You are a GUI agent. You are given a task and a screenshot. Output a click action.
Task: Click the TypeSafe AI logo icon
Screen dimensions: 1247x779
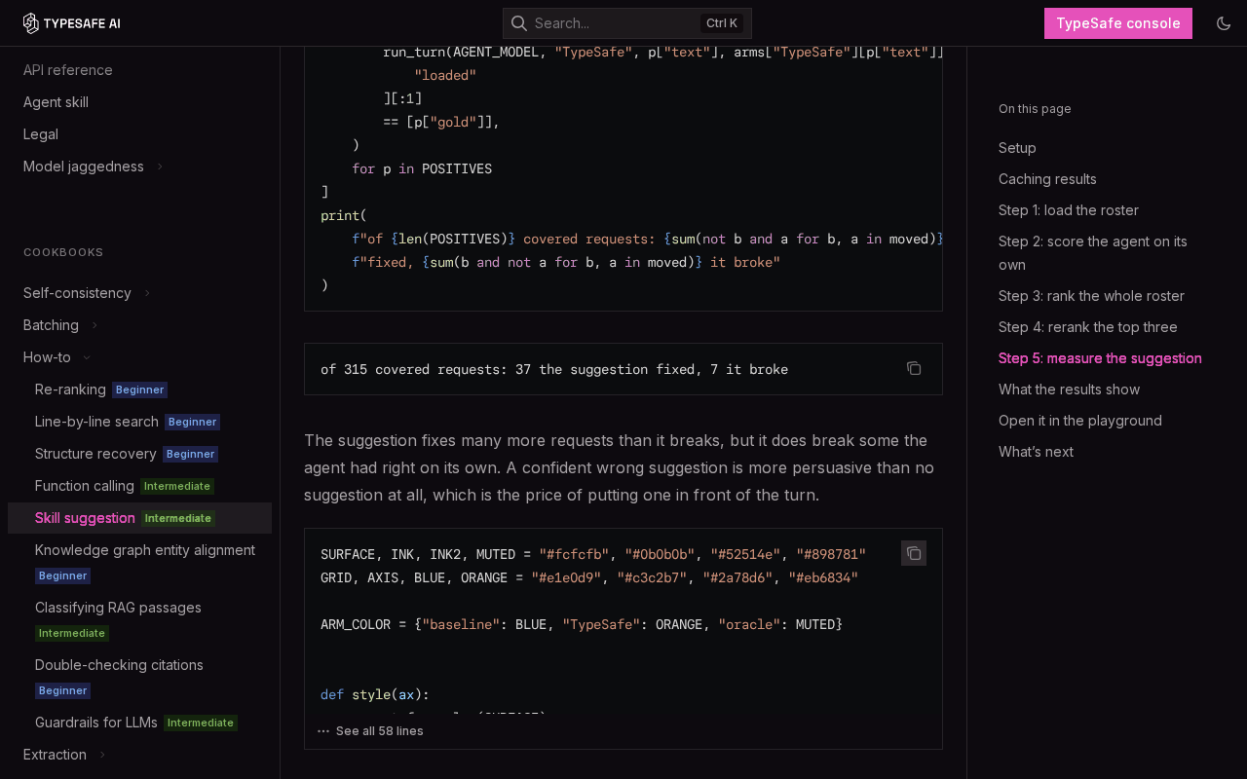(x=31, y=23)
